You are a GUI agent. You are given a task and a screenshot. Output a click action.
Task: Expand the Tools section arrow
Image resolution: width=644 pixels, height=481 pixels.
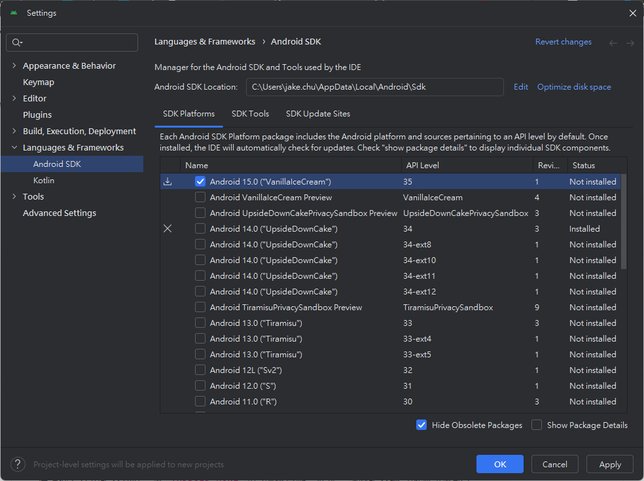(14, 196)
